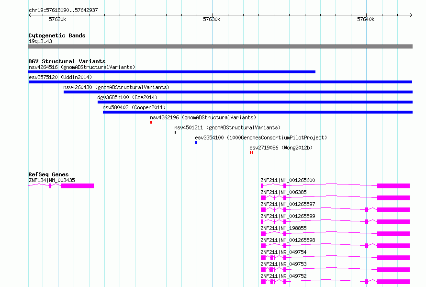Click the chr19:57618090..57642937 coordinate text
Viewport: 426px width, 287px height.
tap(63, 10)
